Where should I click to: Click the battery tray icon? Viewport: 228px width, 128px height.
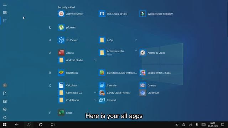(177, 125)
